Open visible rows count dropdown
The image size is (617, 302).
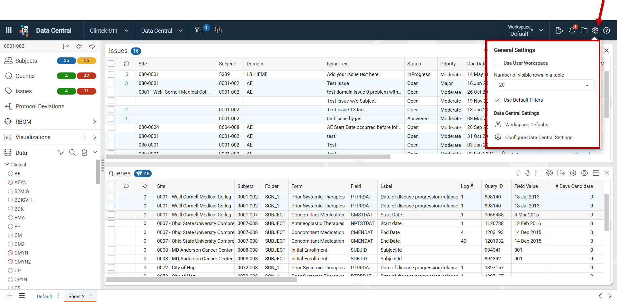[x=544, y=85]
